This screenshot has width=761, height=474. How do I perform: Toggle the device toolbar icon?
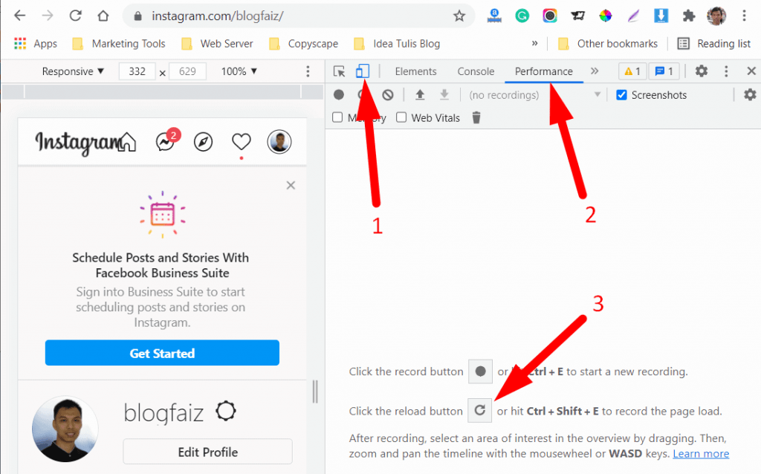click(362, 71)
